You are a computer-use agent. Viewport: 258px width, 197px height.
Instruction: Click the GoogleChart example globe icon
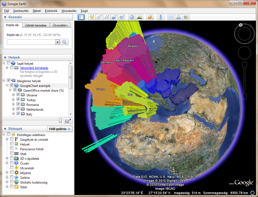click(16, 86)
